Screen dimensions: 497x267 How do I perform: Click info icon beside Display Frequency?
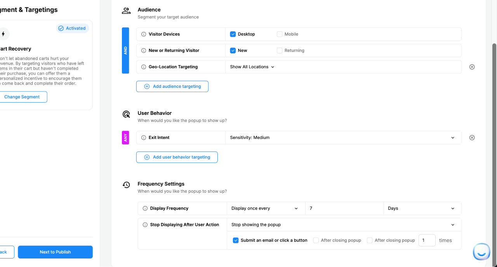coord(145,208)
